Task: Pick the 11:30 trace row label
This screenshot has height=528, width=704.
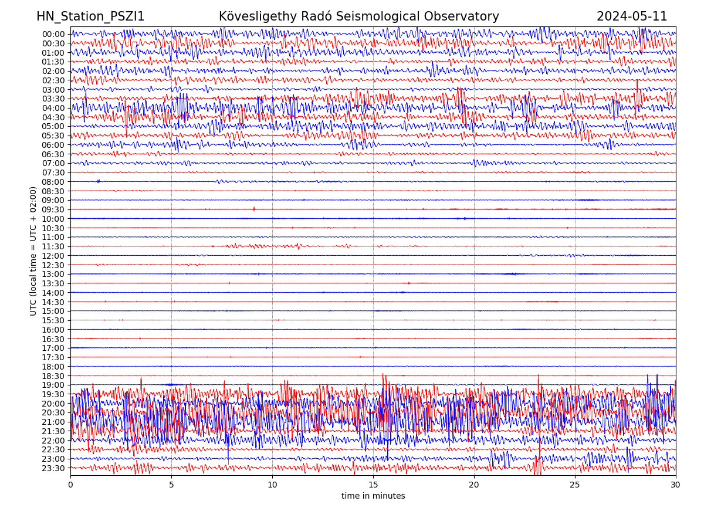Action: [53, 246]
